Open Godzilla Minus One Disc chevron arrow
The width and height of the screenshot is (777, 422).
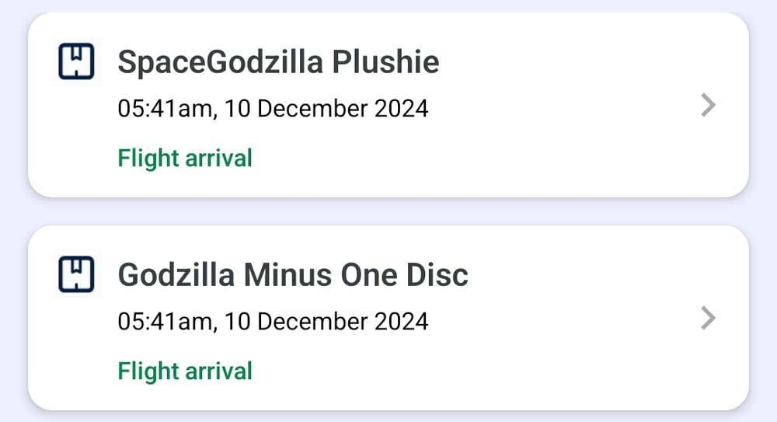(707, 318)
